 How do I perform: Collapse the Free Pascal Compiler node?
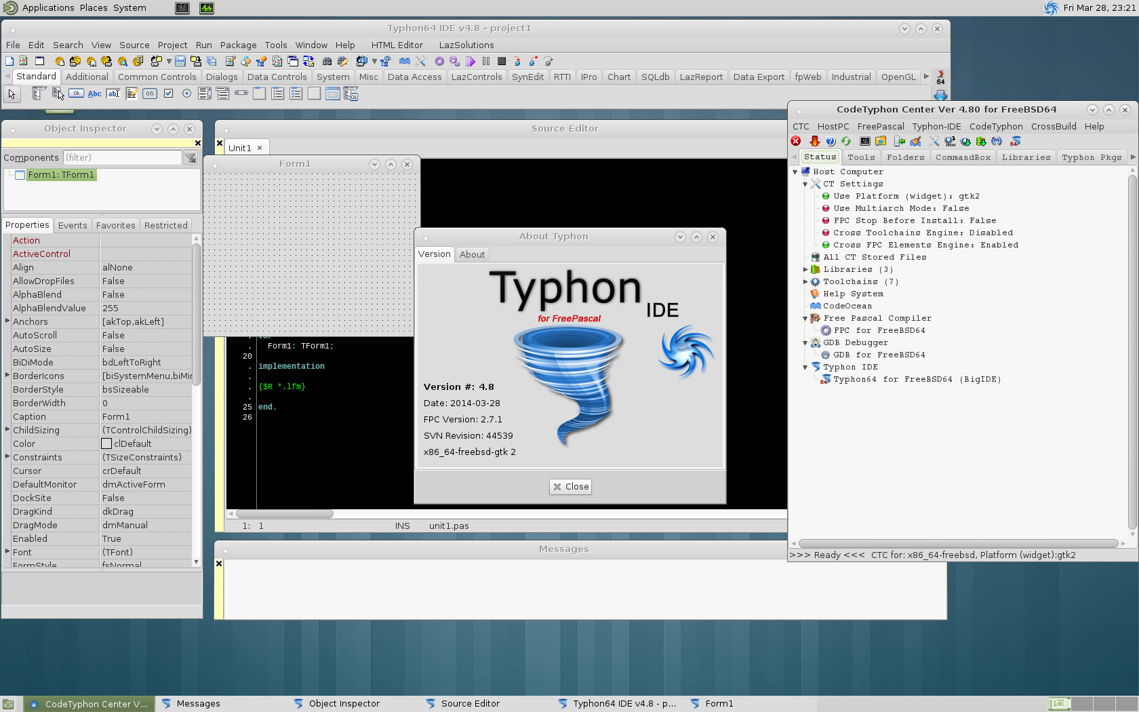coord(805,319)
